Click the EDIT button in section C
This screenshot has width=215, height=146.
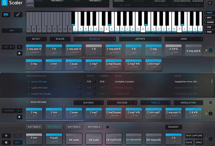(17, 143)
